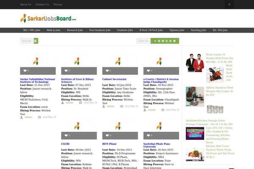Viewport: 254px width, 169px height.
Task: Click author icon under Sardar Vallabhbhai job
Action: point(22,117)
